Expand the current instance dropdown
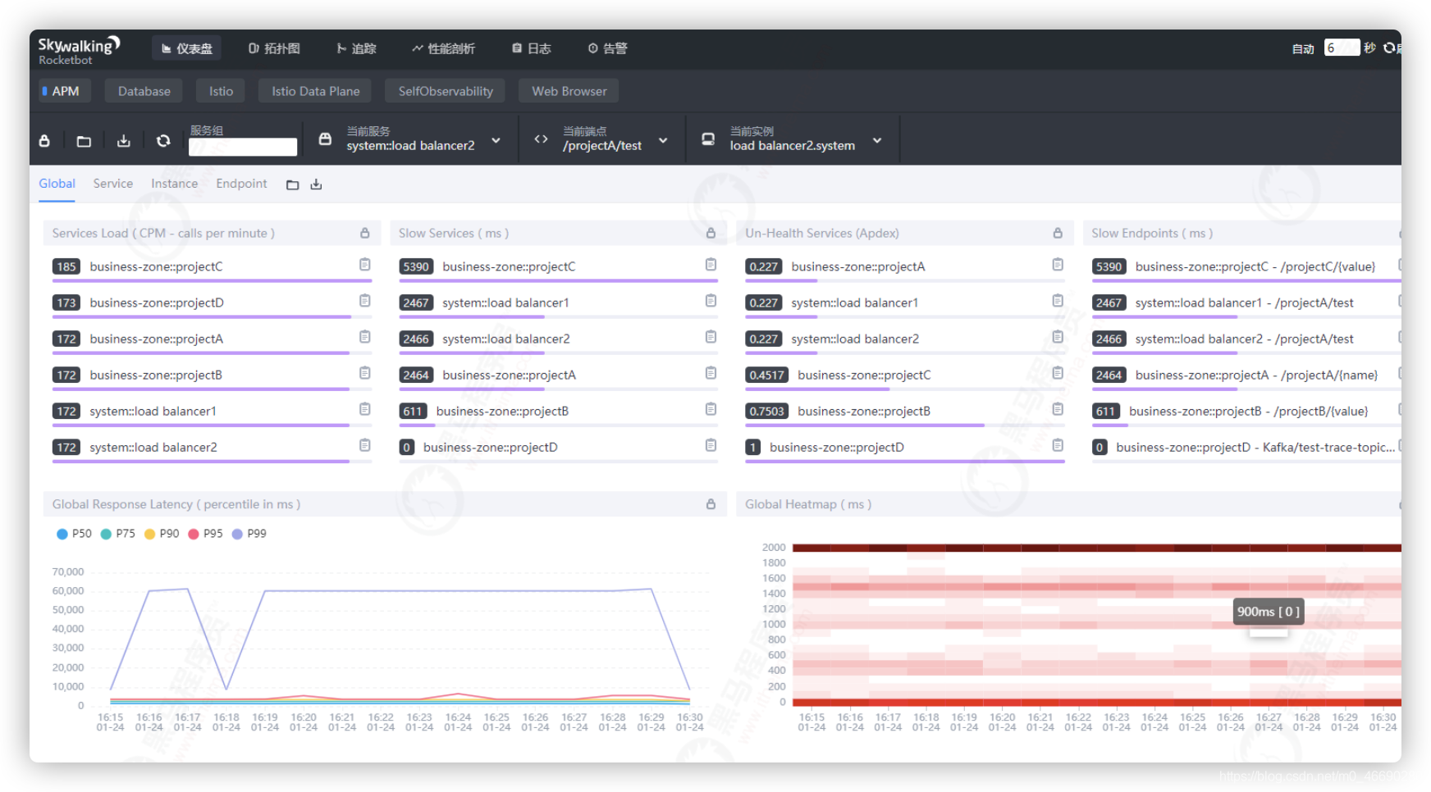 click(x=877, y=140)
